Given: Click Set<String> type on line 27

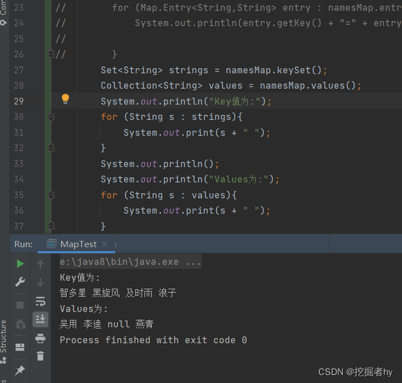Looking at the screenshot, I should pyautogui.click(x=131, y=70).
